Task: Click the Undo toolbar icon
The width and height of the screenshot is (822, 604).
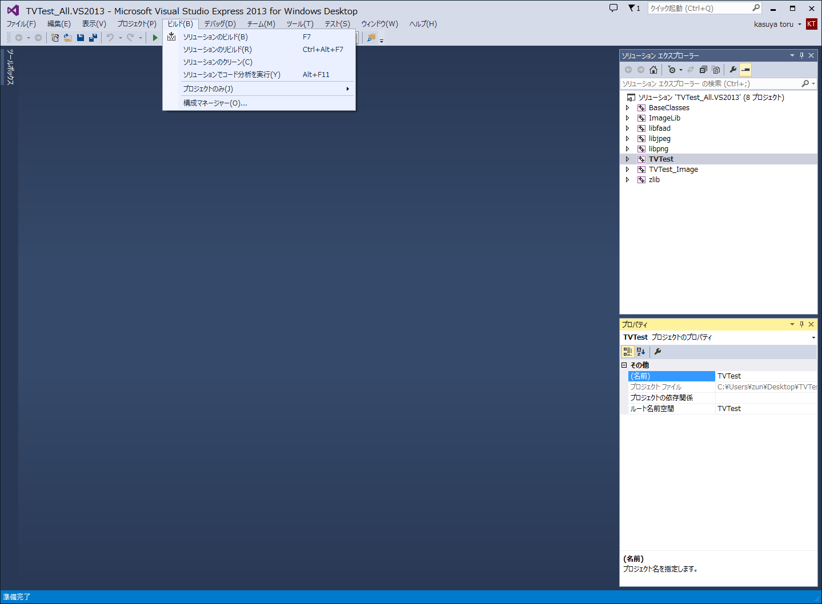Action: pyautogui.click(x=110, y=38)
